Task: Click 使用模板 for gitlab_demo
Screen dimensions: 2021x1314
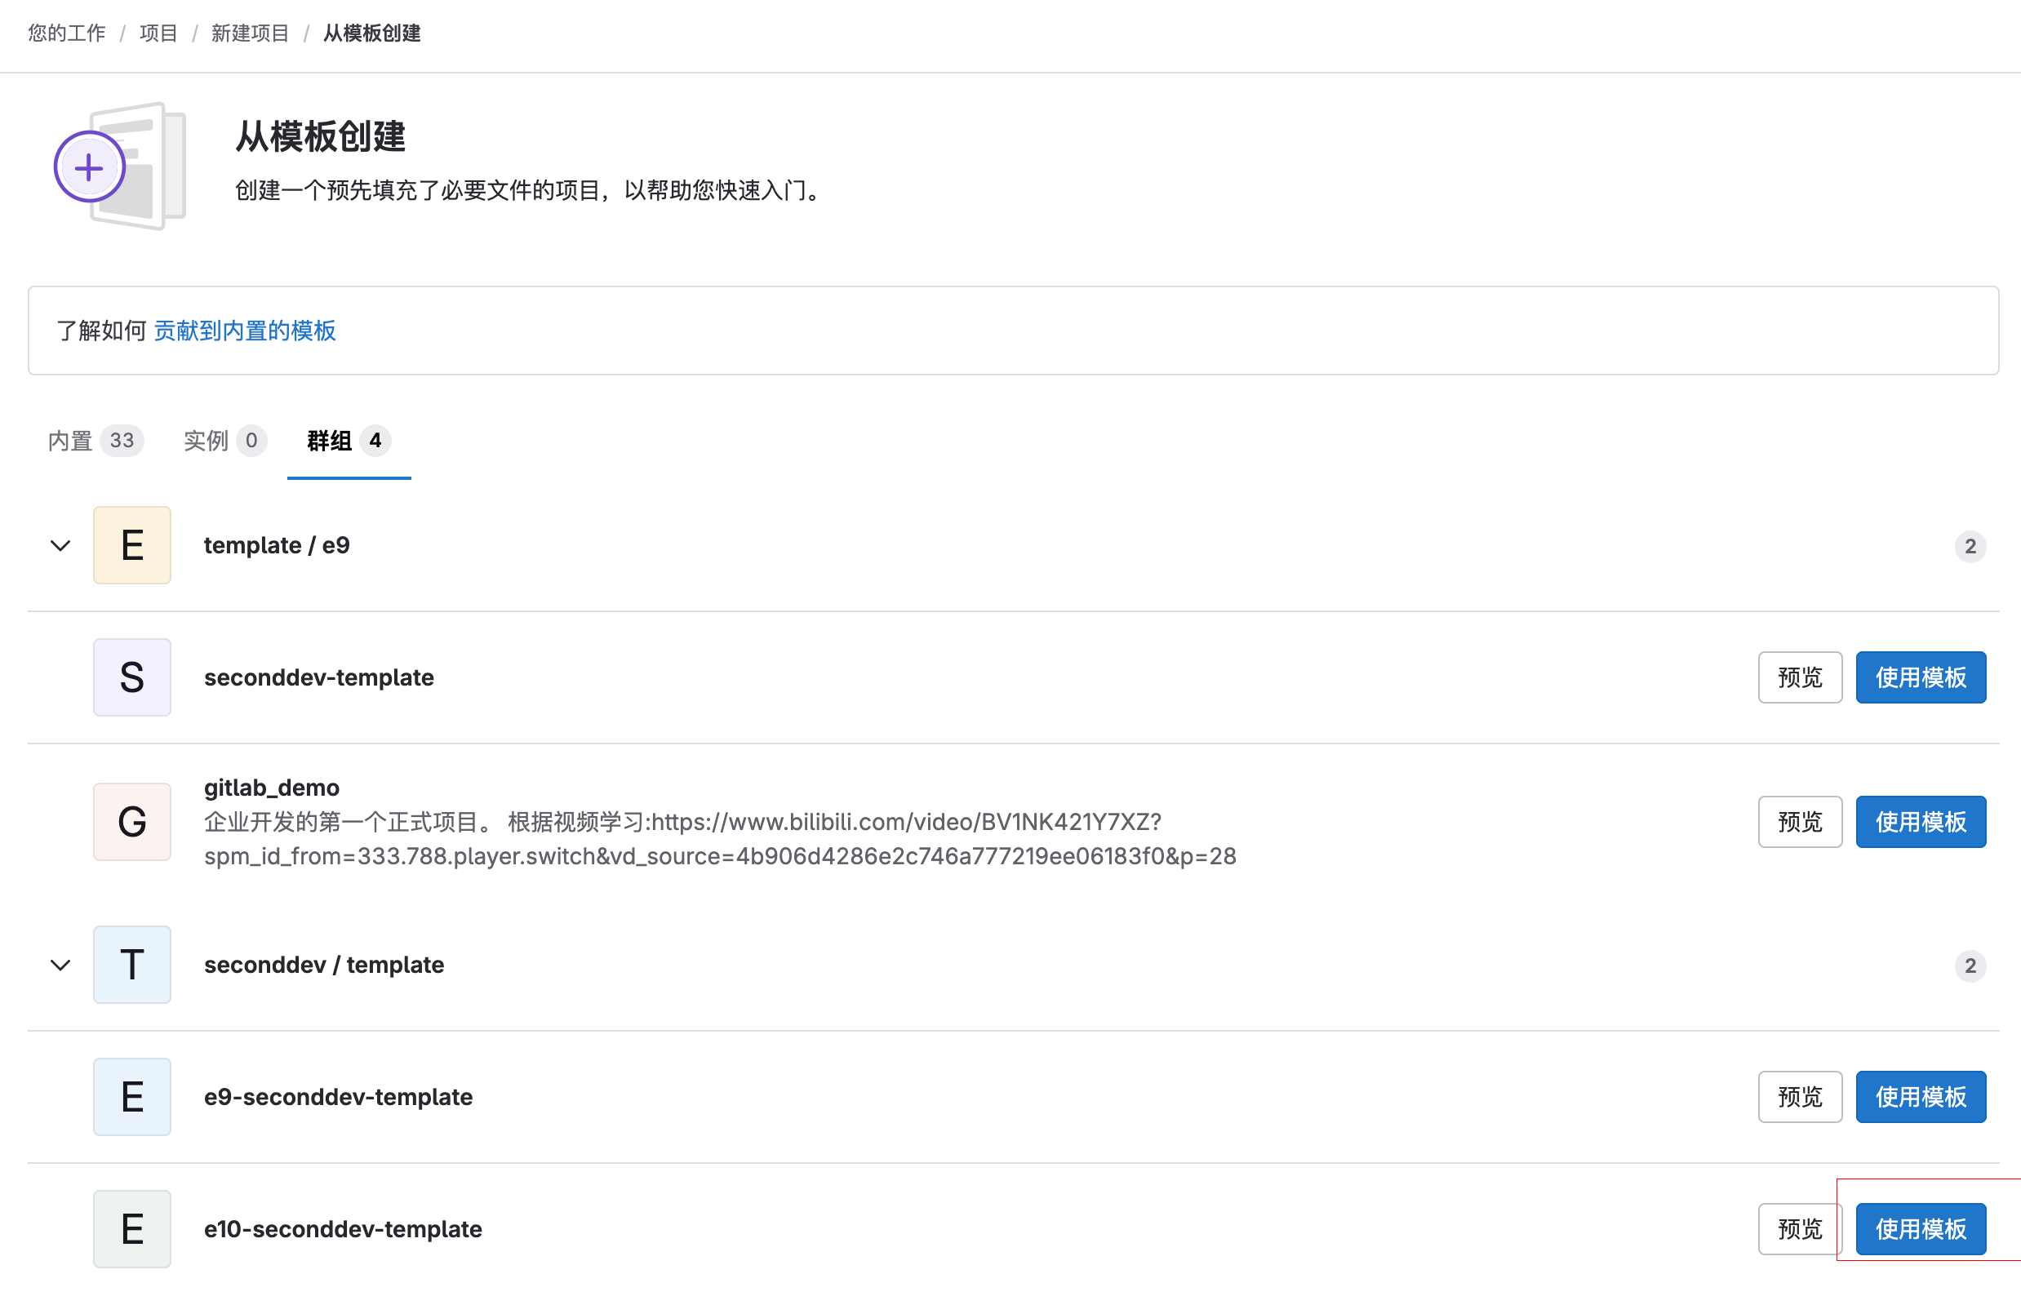Action: [x=1921, y=821]
